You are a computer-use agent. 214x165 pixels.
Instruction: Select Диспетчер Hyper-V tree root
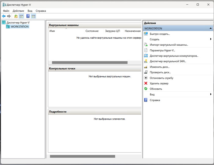pyautogui.click(x=18, y=22)
